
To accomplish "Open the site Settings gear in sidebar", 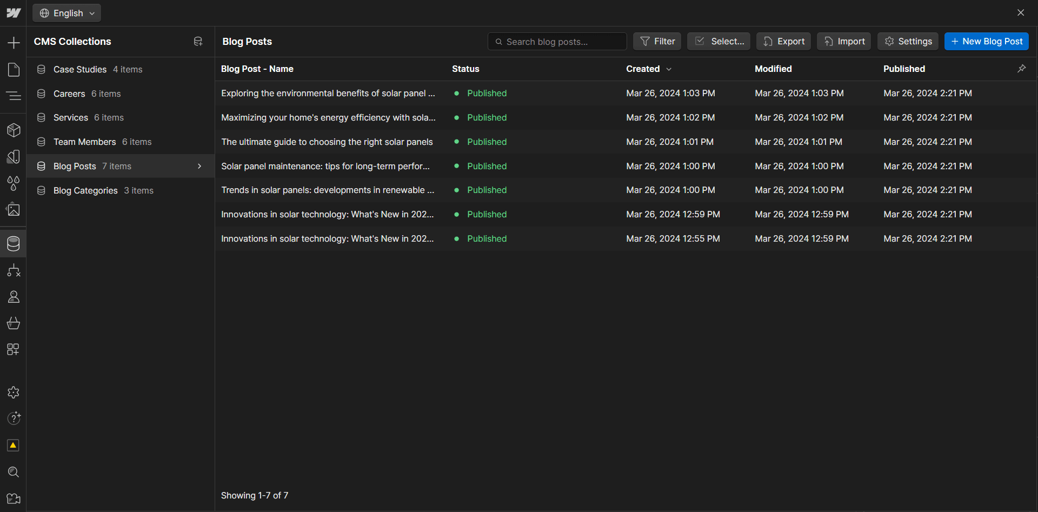I will coord(14,393).
